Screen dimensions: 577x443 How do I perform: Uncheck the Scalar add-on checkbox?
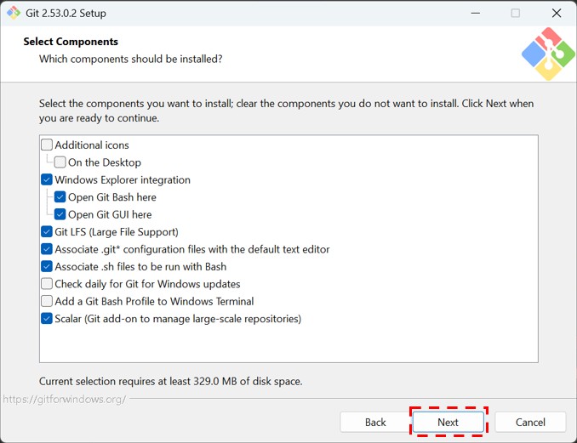point(47,319)
